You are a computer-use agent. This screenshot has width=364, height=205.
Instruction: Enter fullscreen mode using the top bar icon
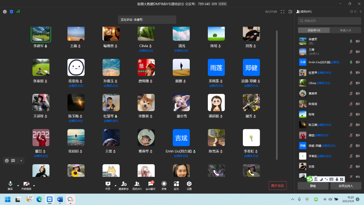282,12
